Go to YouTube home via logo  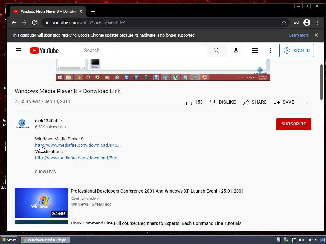point(44,51)
